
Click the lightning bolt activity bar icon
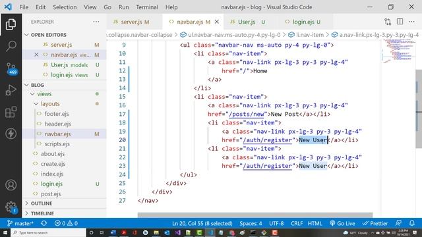(11, 134)
